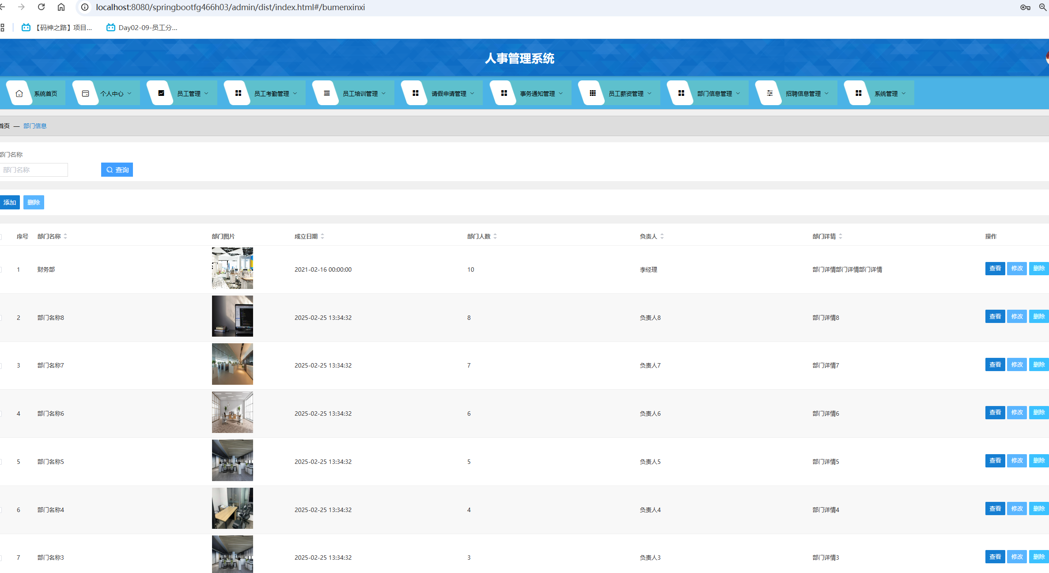Expand the 部门信息管理 dropdown chevron
The image size is (1049, 573).
tap(738, 93)
